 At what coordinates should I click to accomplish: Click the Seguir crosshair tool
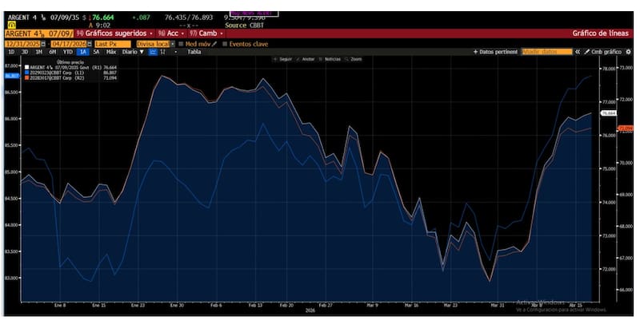click(284, 59)
